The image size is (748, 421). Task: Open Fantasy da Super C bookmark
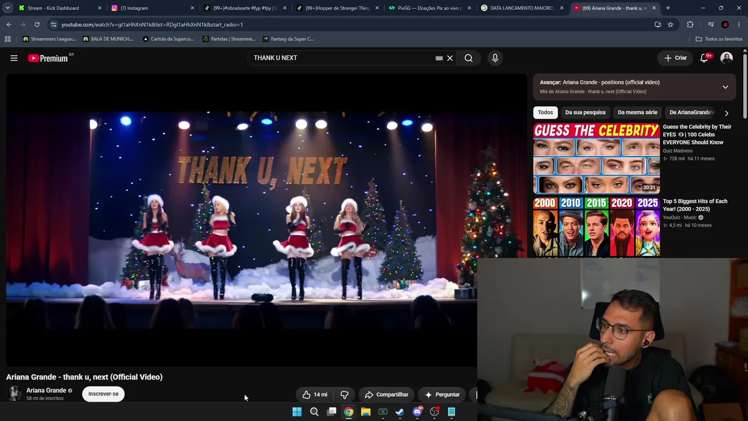288,39
